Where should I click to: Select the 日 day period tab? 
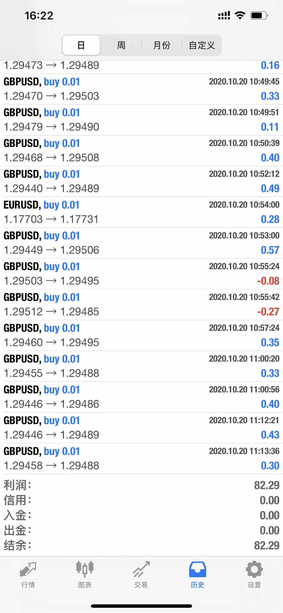(x=81, y=45)
